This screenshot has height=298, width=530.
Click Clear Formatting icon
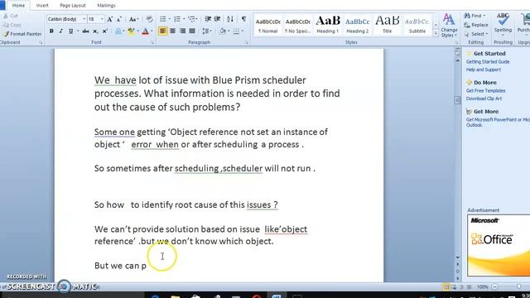coord(149,19)
